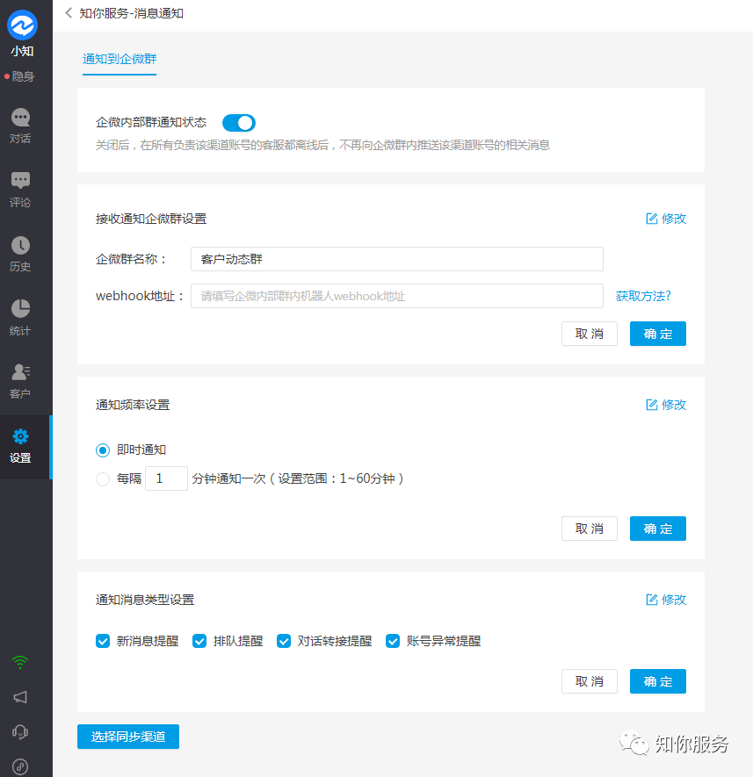Image resolution: width=753 pixels, height=777 pixels.
Task: Click the webhook地址 input field
Action: 397,296
